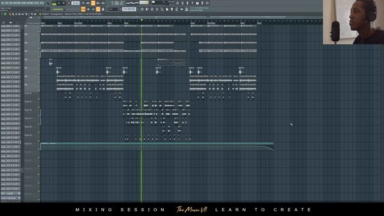Mute the fourth playlist track from top
This screenshot has width=384, height=216.
tap(38, 57)
